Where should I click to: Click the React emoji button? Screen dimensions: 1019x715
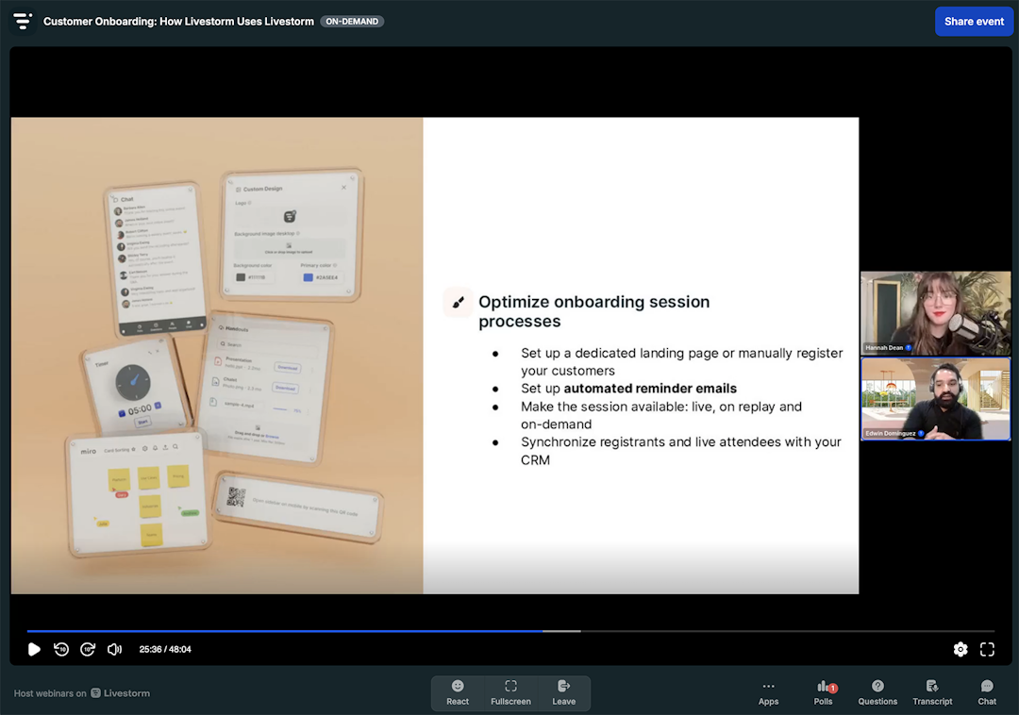pyautogui.click(x=458, y=693)
